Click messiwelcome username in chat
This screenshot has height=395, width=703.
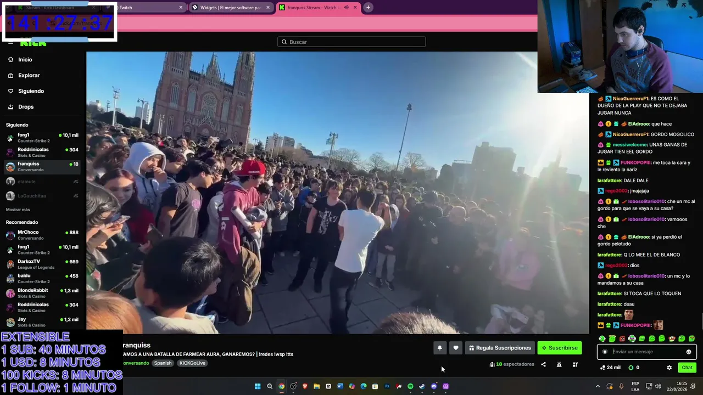(x=629, y=145)
